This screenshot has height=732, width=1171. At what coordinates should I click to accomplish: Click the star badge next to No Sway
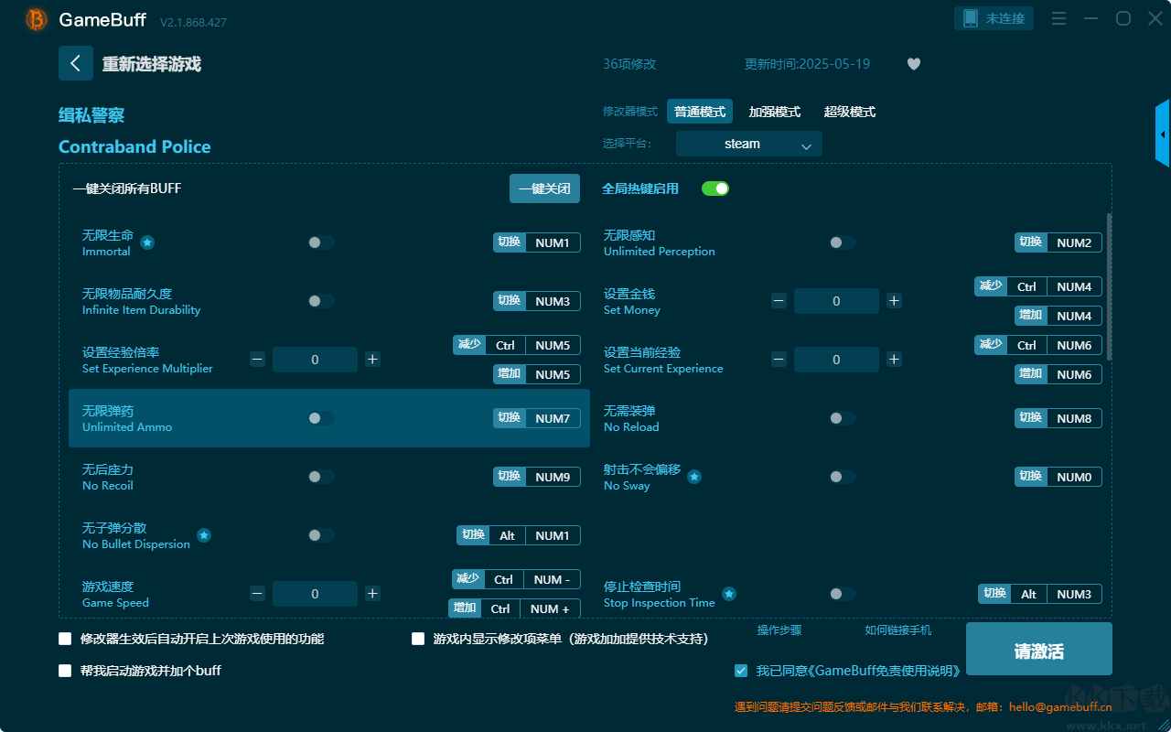click(x=694, y=477)
